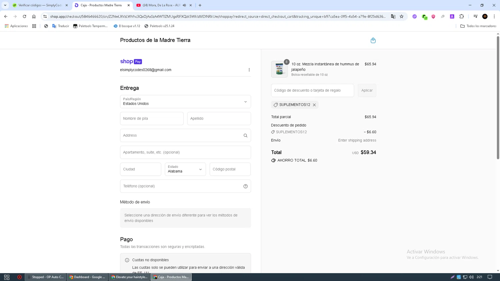500x281 pixels.
Task: Open the Traducir bookmark
Action: 61,26
